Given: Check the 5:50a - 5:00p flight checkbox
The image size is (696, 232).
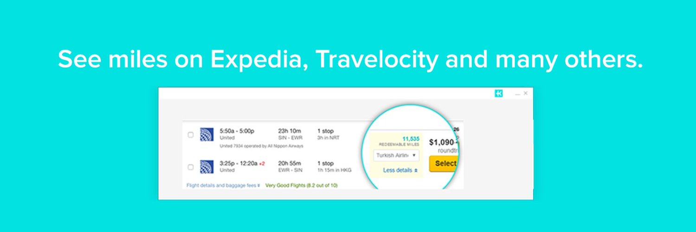Looking at the screenshot, I should pyautogui.click(x=190, y=135).
